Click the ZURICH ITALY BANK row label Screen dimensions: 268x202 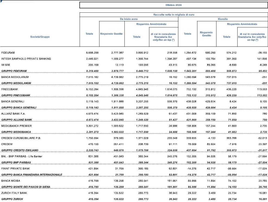tap(14, 193)
